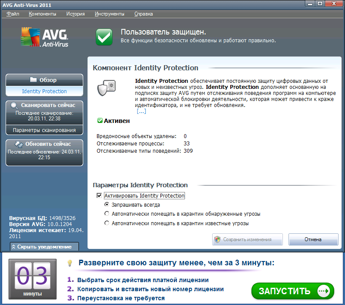
Task: Click Лицензия истекает date text
Action: 46,233
